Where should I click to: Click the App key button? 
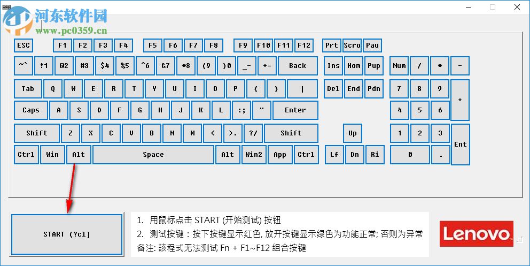tap(280, 155)
